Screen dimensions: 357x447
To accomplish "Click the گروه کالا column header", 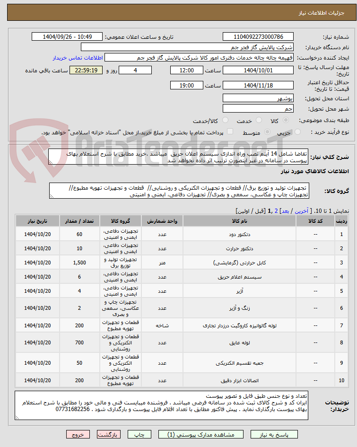I will tap(121, 221).
